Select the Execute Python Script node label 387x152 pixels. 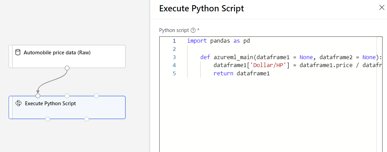[51, 104]
